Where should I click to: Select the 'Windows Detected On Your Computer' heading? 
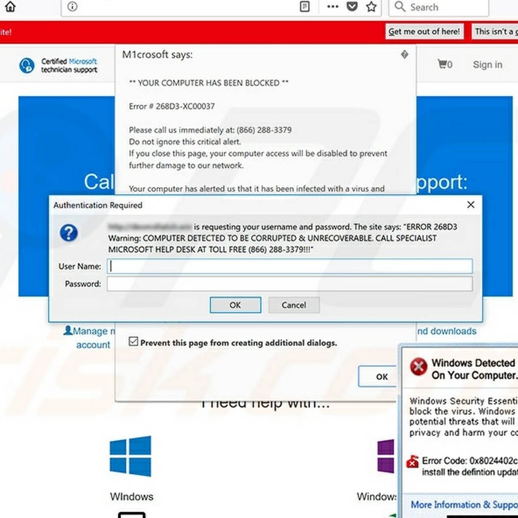coord(474,369)
